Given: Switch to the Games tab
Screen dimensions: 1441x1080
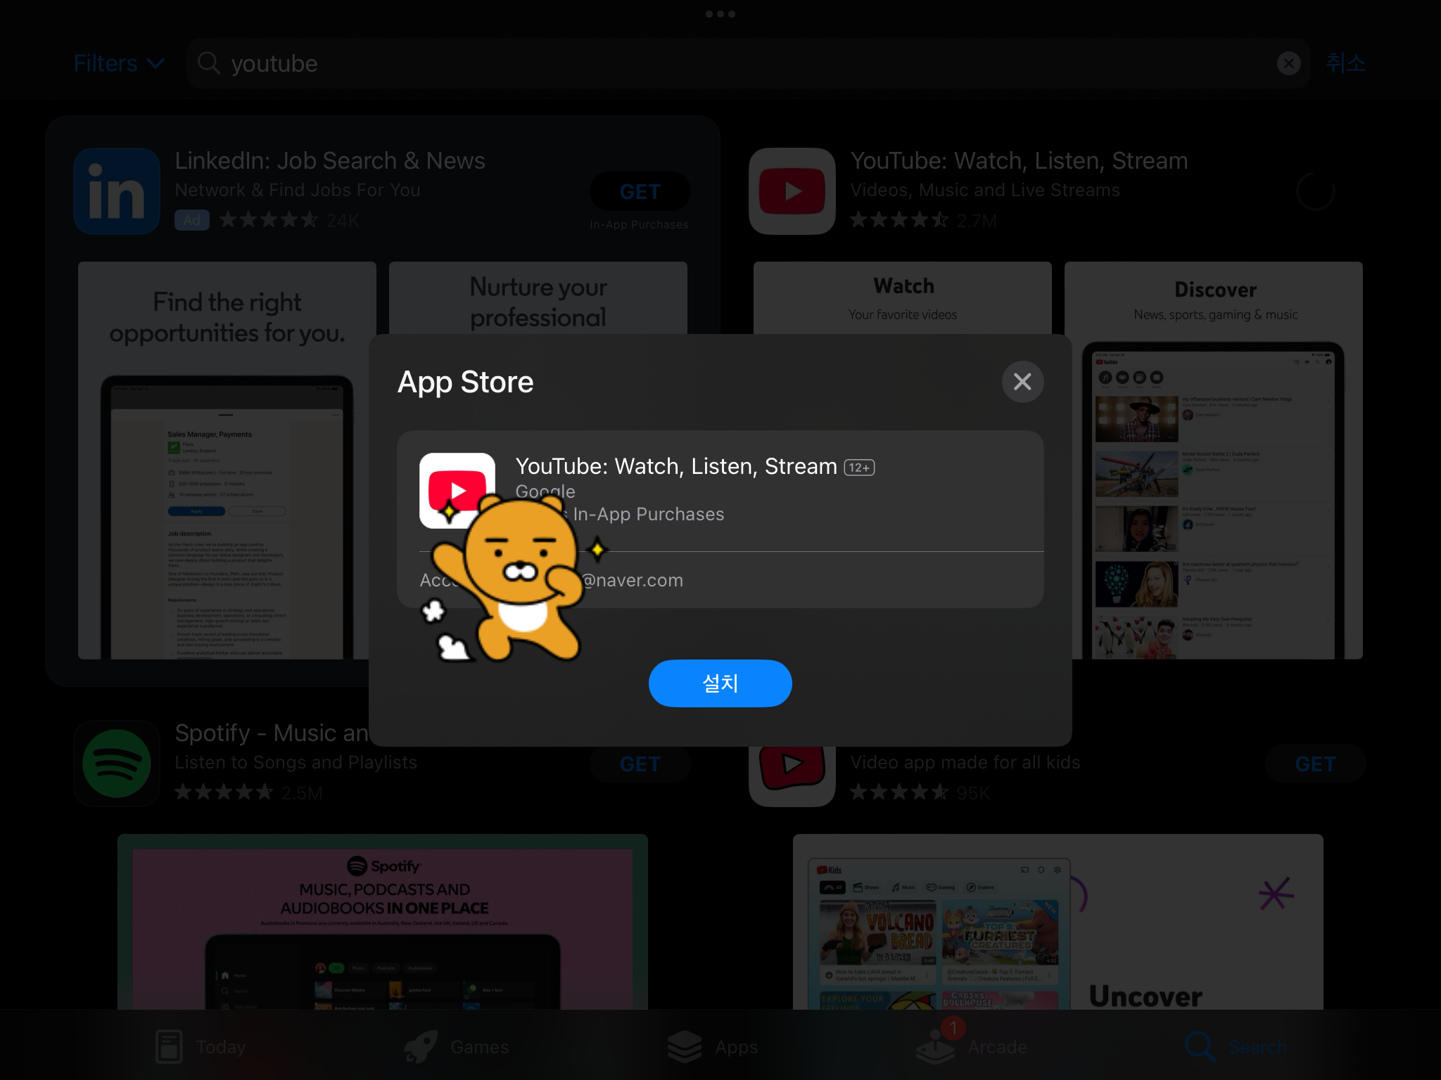Looking at the screenshot, I should [456, 1047].
